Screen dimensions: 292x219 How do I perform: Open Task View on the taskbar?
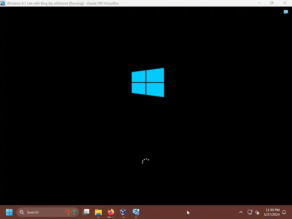(86, 212)
